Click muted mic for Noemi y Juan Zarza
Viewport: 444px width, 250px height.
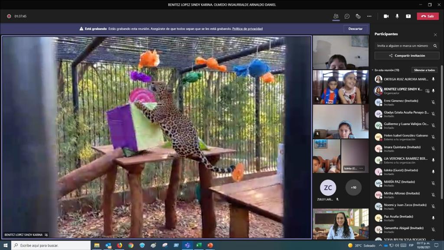[433, 206]
